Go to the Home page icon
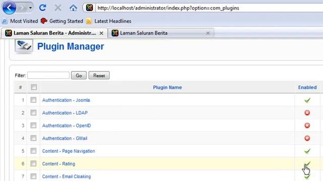This screenshot has width=323, height=181. [x=73, y=8]
